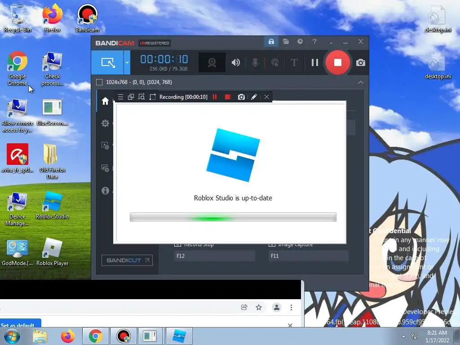
Task: Open the Google Chrome desktop shortcut
Action: (18, 68)
